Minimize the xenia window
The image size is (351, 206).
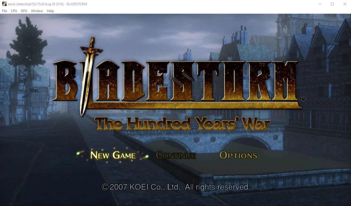[320, 4]
